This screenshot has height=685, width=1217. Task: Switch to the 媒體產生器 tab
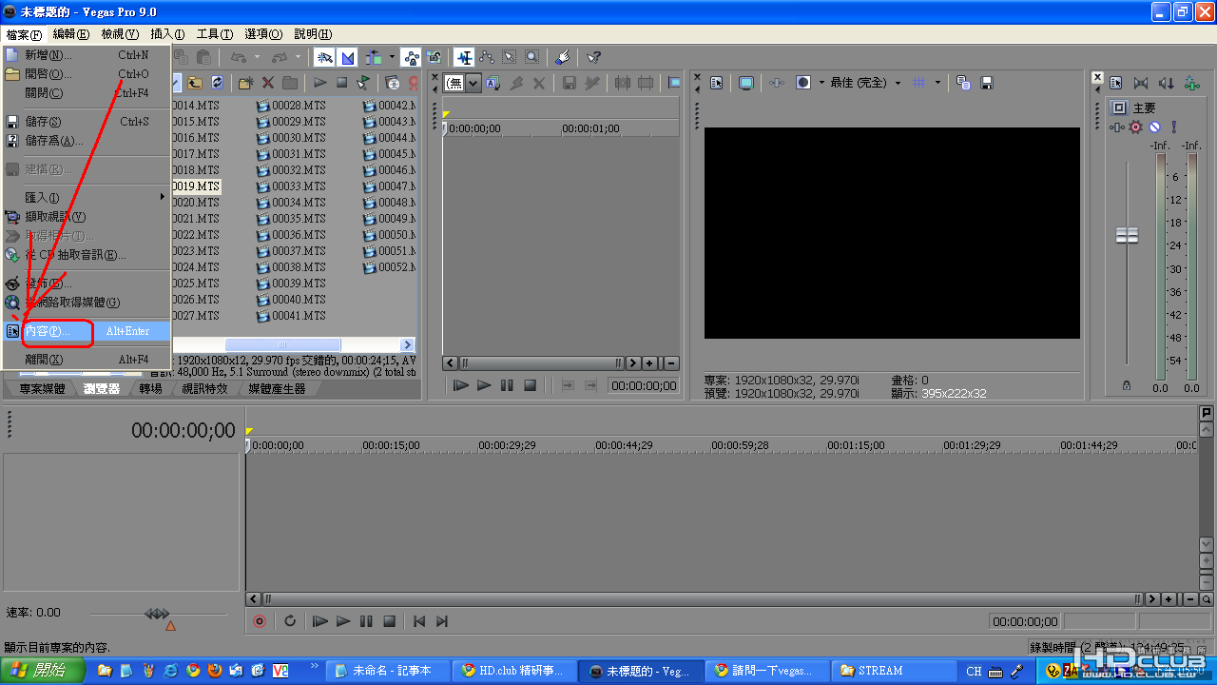[x=277, y=388]
